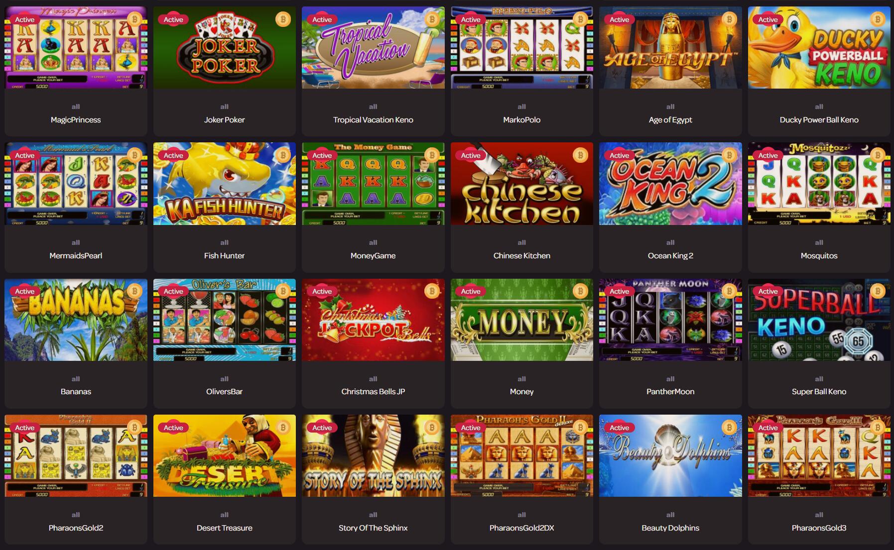Click the MagicPrincess game title
Image resolution: width=894 pixels, height=550 pixels.
(x=76, y=120)
